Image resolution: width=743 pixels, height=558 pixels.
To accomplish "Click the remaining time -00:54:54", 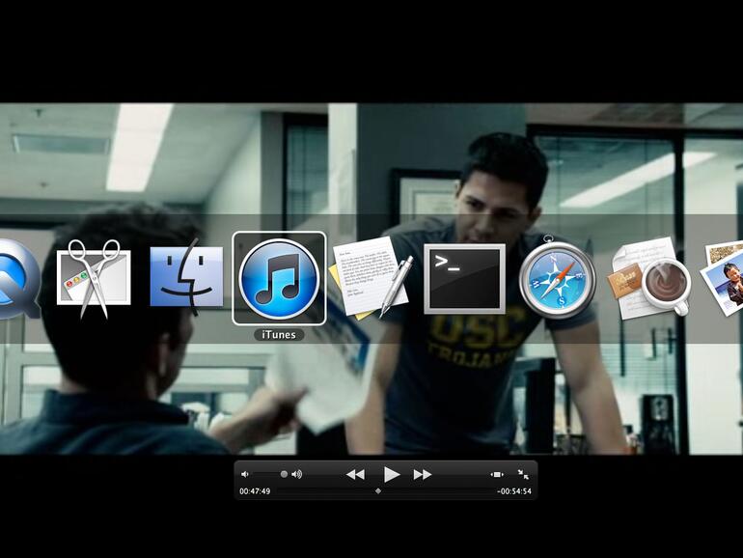I will pos(513,491).
